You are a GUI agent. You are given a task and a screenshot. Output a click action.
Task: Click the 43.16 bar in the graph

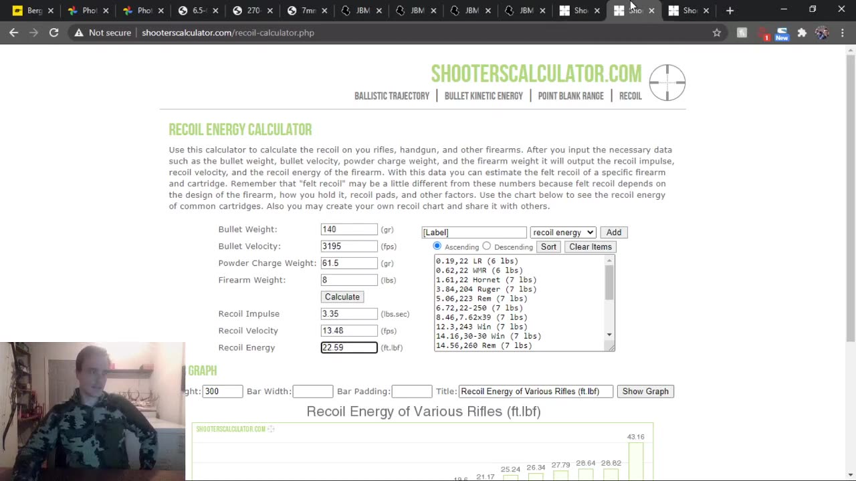(x=635, y=461)
